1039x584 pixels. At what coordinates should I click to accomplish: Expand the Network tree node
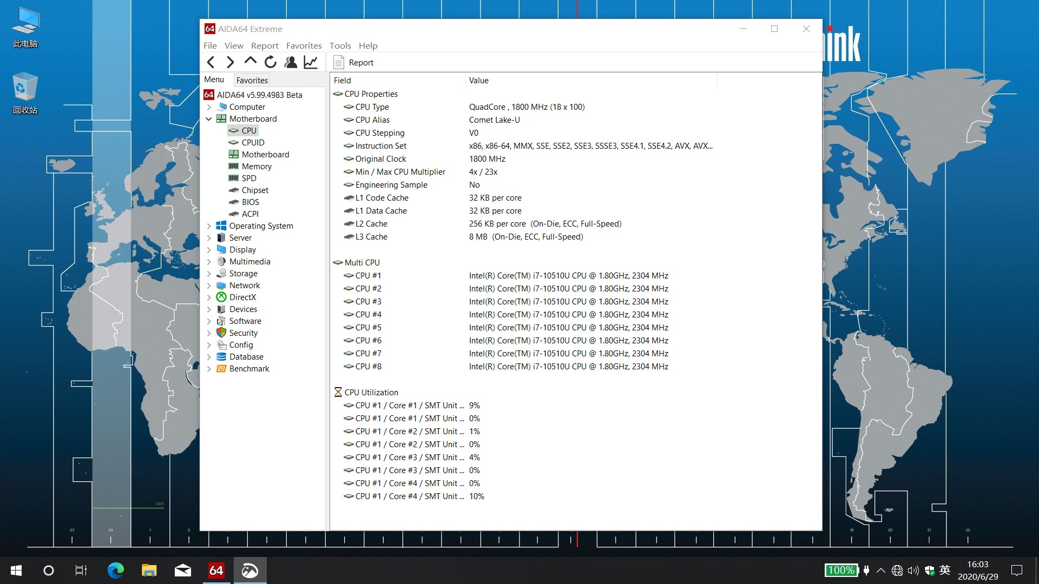209,286
